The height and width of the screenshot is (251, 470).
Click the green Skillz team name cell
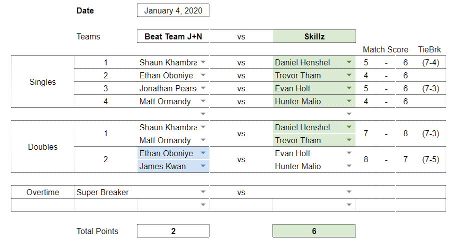tap(314, 36)
